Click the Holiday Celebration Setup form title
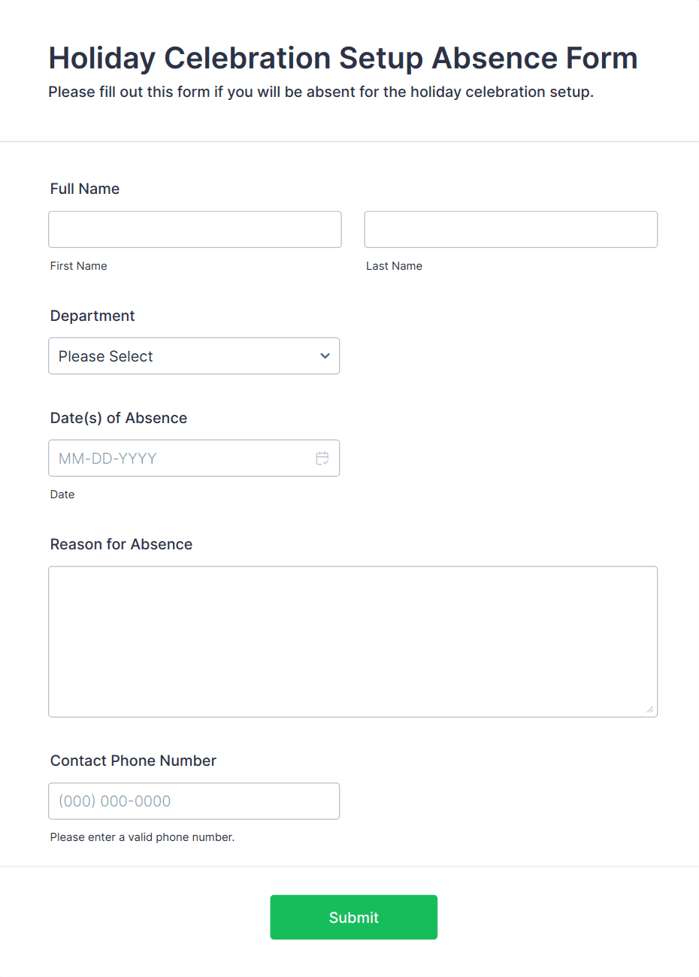The width and height of the screenshot is (699, 977). point(343,58)
